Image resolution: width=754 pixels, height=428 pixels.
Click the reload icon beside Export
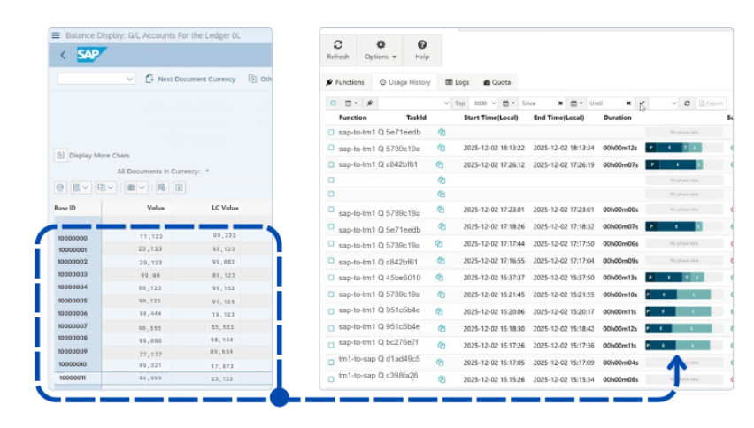click(687, 103)
